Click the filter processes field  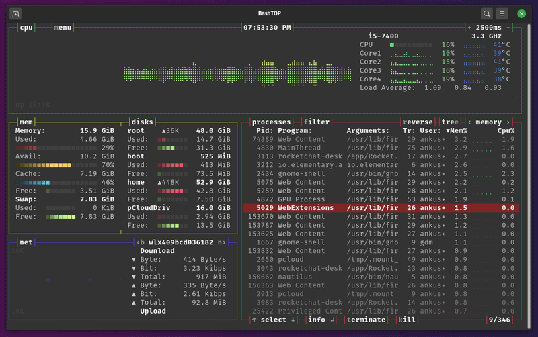click(x=317, y=122)
